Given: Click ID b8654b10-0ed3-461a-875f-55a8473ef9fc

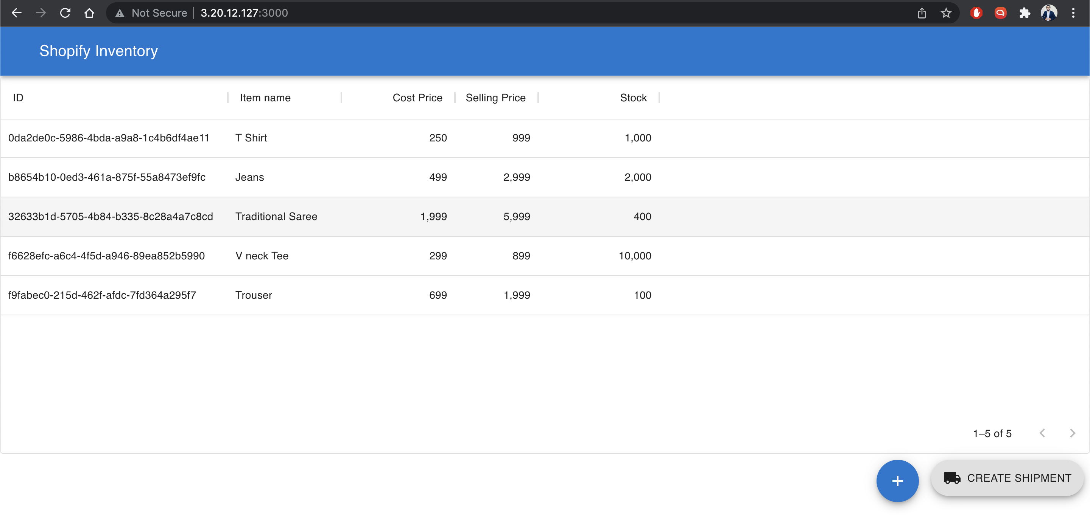Looking at the screenshot, I should [x=107, y=177].
